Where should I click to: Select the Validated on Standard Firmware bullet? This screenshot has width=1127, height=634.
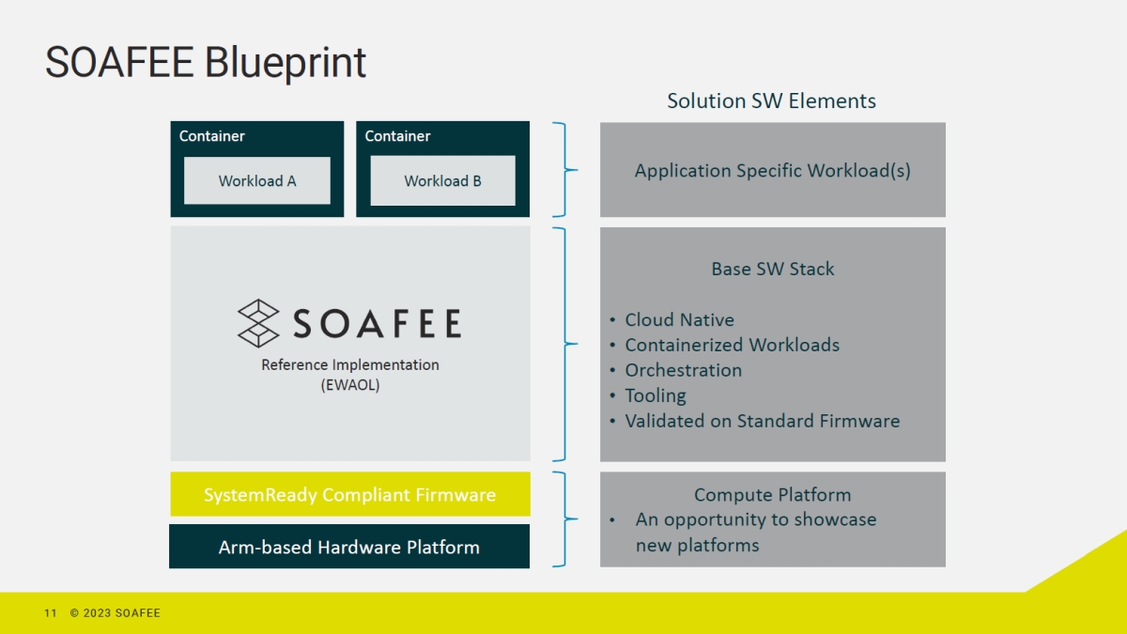tap(762, 421)
